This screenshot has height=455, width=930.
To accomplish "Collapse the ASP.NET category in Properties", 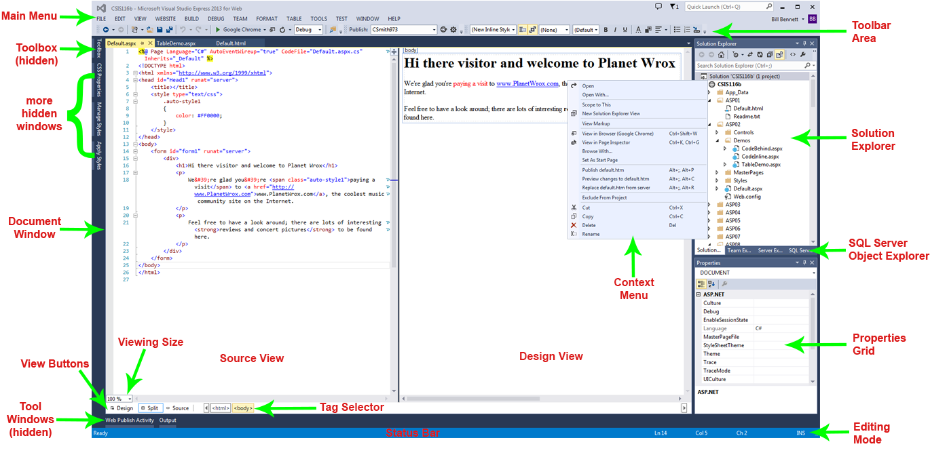I will click(x=699, y=295).
